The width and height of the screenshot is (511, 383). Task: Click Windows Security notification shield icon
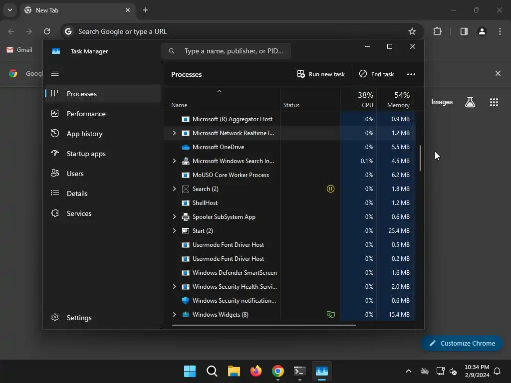[x=186, y=301]
